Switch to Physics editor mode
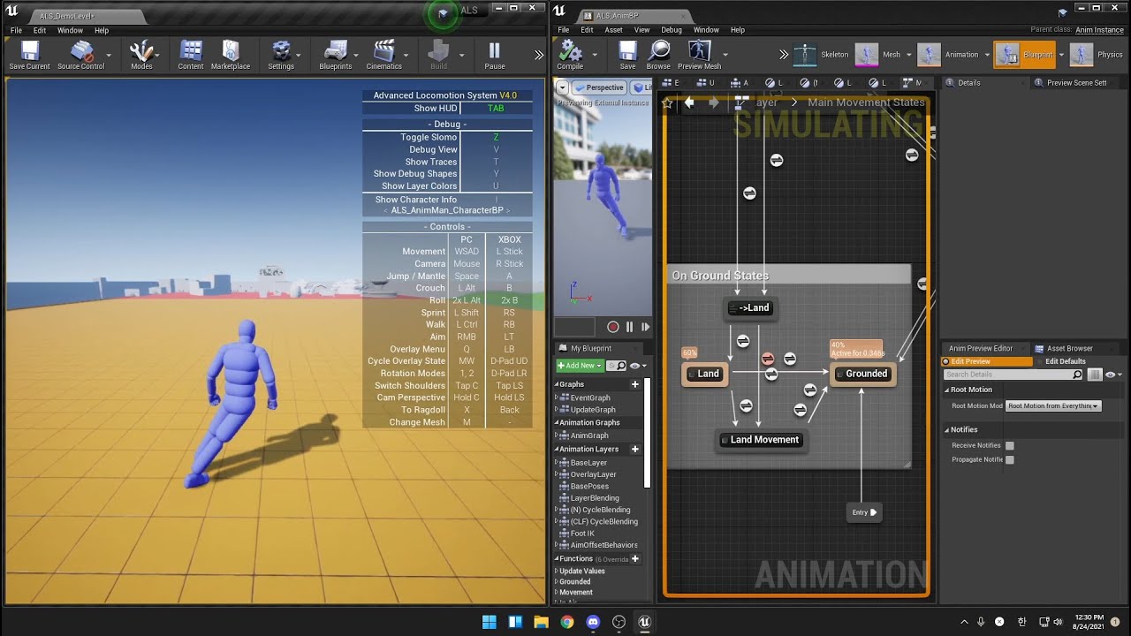 [x=1097, y=55]
